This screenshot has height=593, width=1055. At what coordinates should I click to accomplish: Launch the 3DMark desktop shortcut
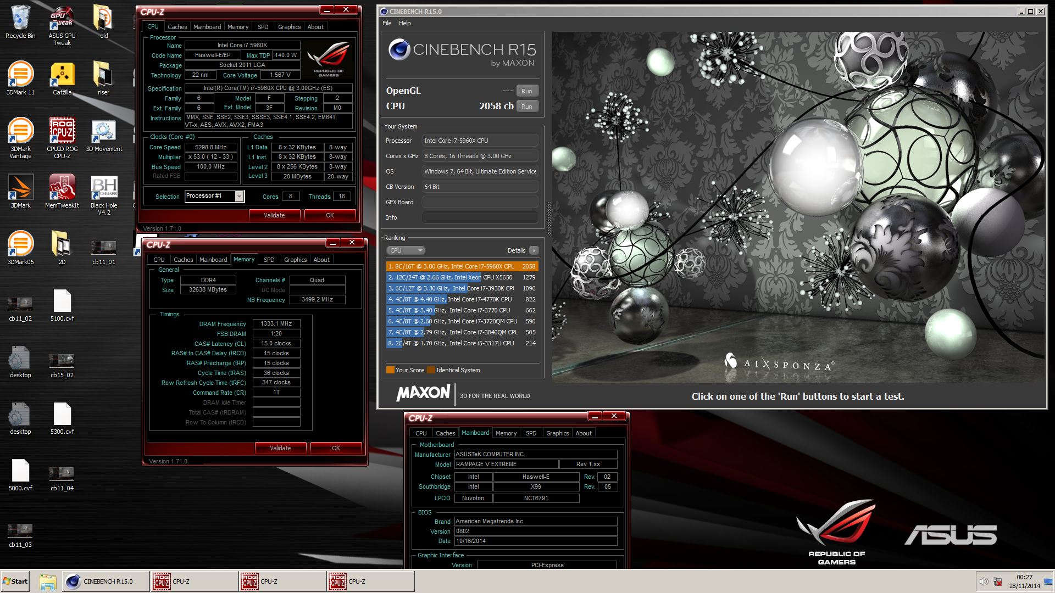[20, 192]
